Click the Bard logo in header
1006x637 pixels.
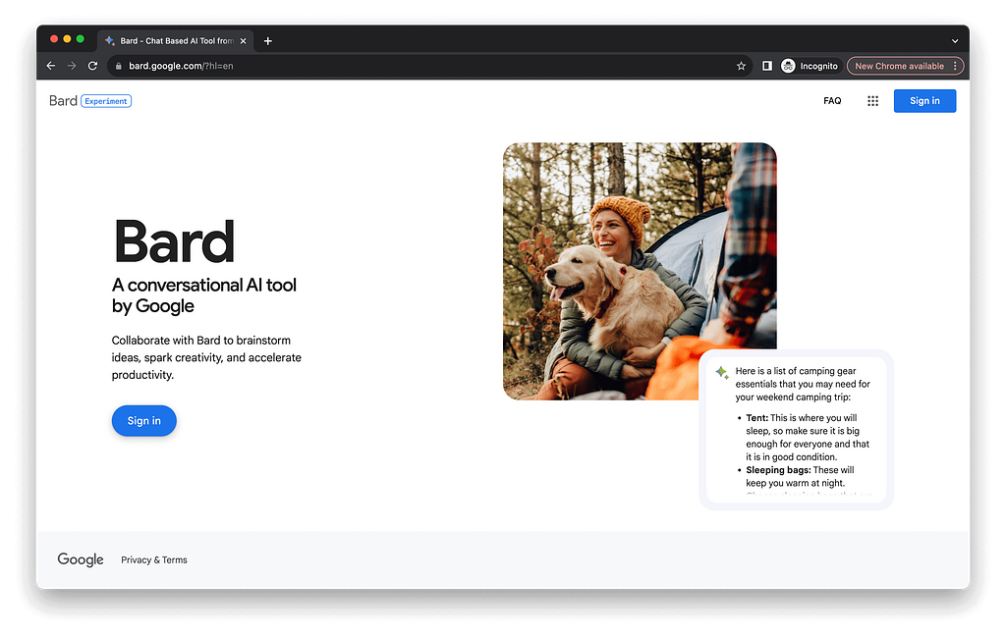63,101
